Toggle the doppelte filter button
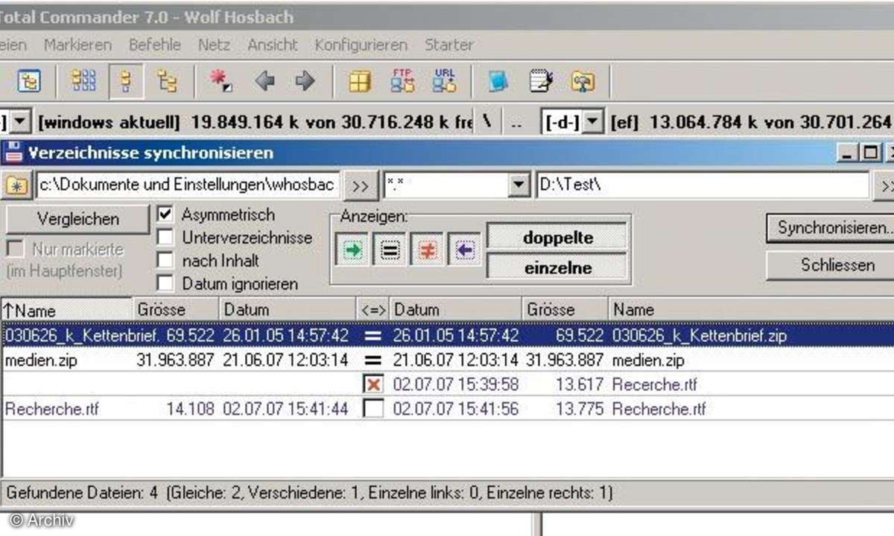The image size is (894, 536). pos(558,237)
